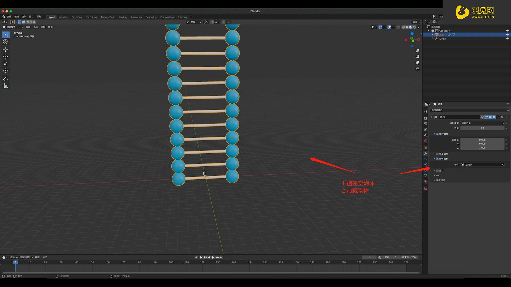Select the Rotate tool in the left toolbar
511x287 pixels.
5,56
